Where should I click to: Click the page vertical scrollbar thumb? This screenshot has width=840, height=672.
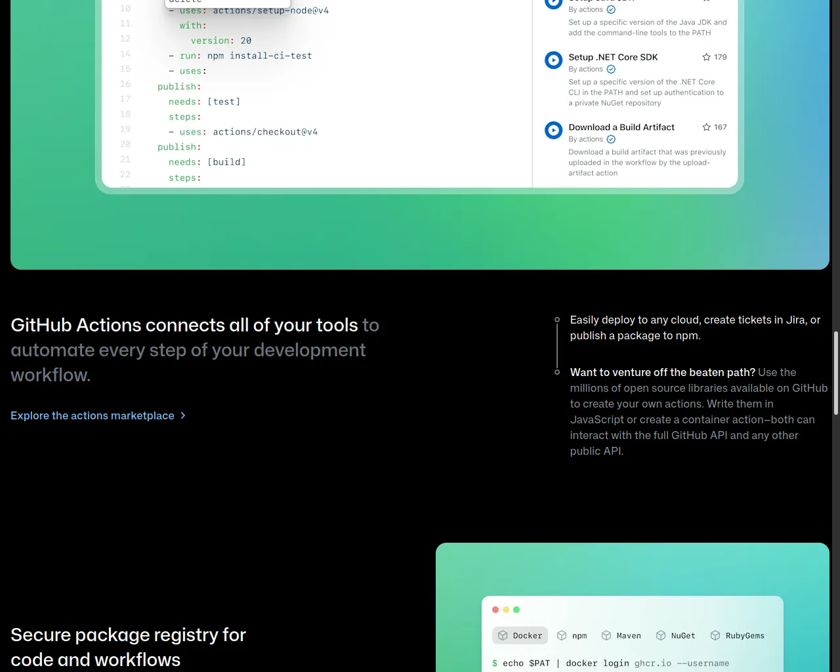click(x=835, y=373)
